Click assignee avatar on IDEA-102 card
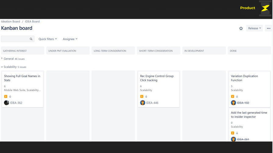This screenshot has width=273, height=153. pos(233,103)
